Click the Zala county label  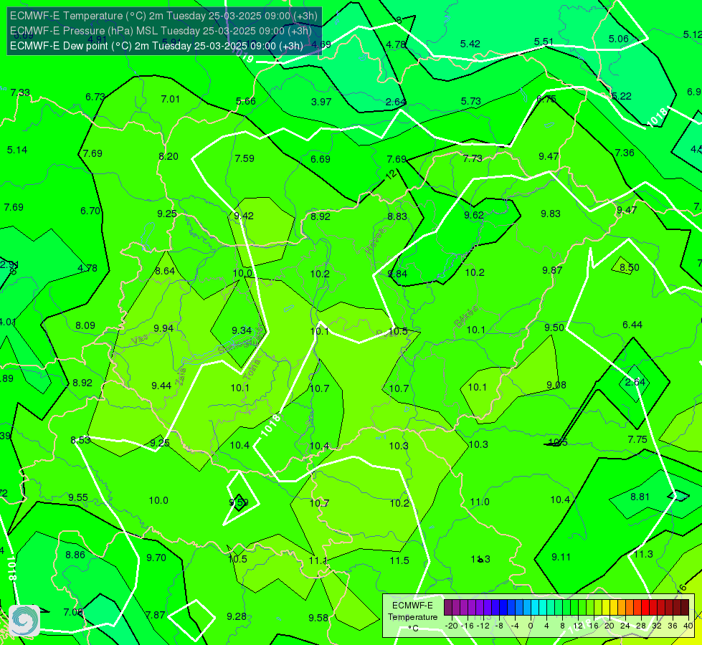tap(181, 376)
